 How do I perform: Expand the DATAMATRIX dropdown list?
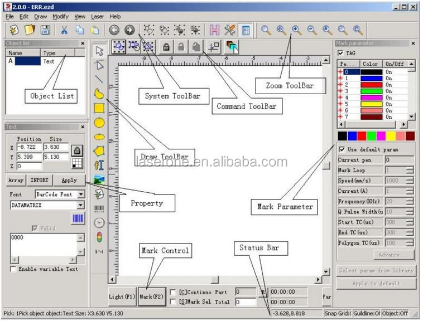81,205
